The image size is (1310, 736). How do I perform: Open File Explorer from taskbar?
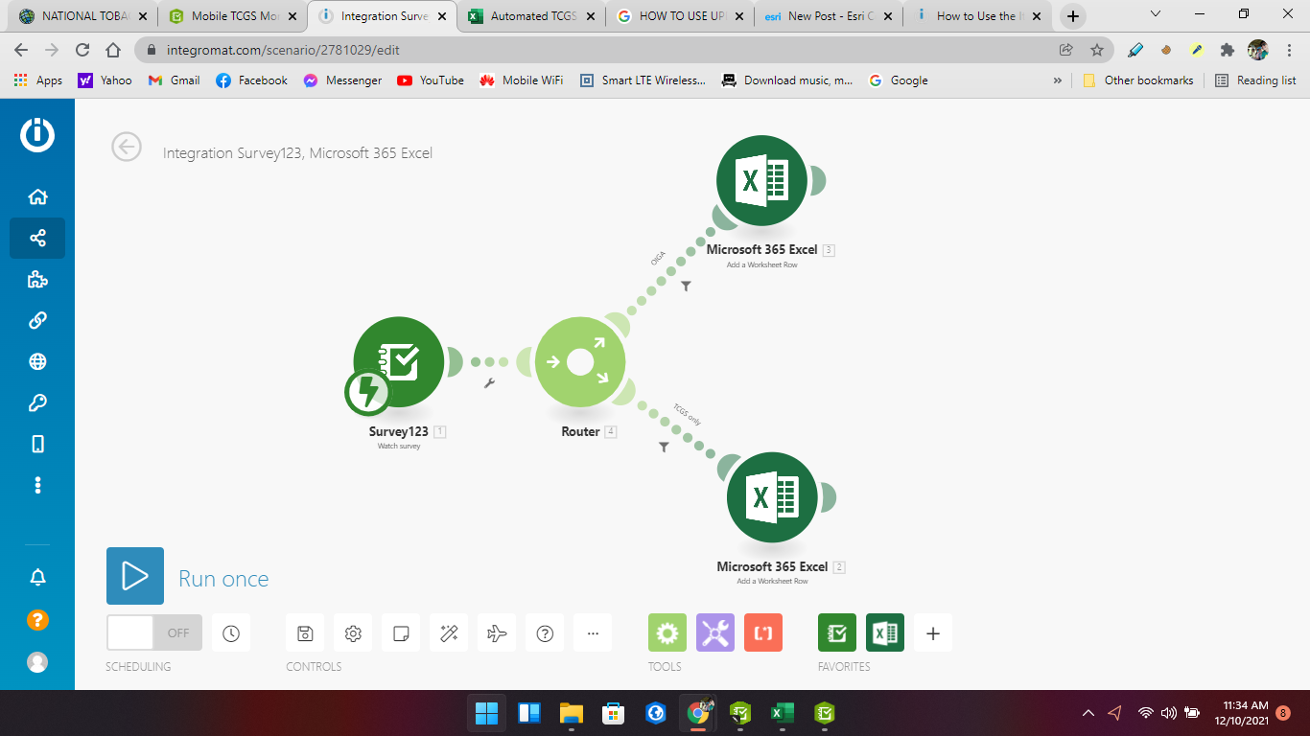(x=572, y=713)
